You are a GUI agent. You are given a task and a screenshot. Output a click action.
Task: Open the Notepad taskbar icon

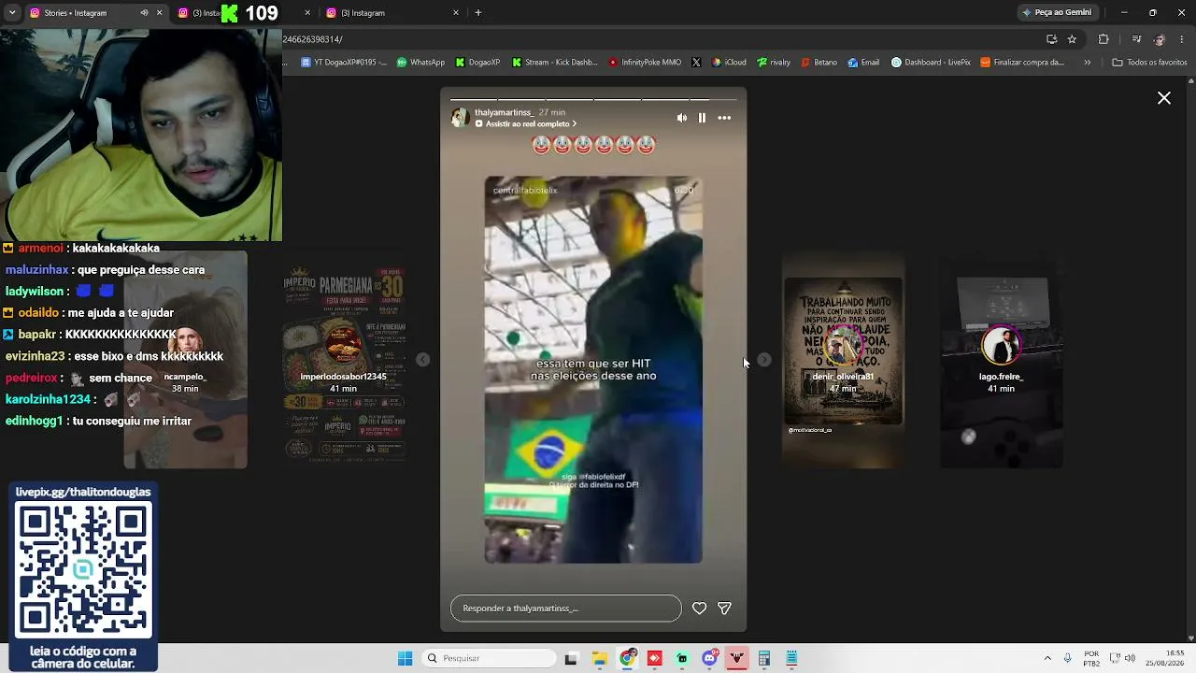tap(791, 659)
